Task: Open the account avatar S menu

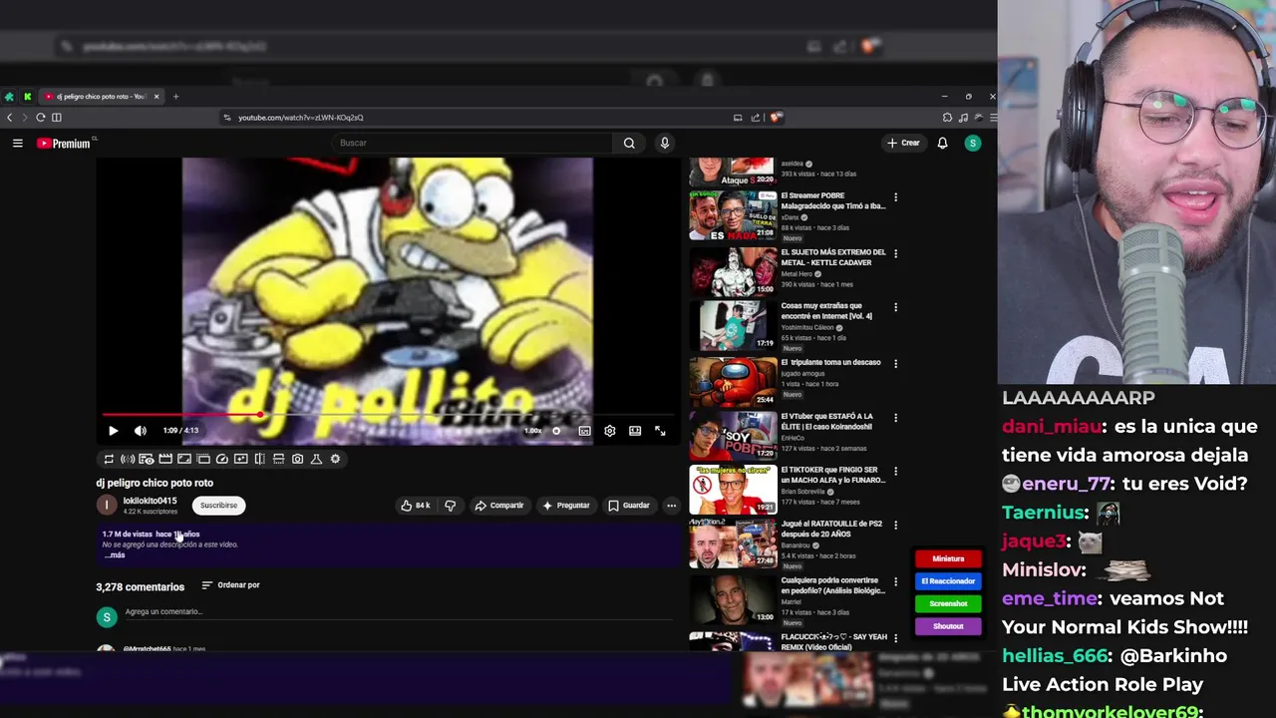Action: click(973, 143)
